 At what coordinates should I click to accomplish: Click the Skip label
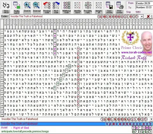click(x=128, y=12)
